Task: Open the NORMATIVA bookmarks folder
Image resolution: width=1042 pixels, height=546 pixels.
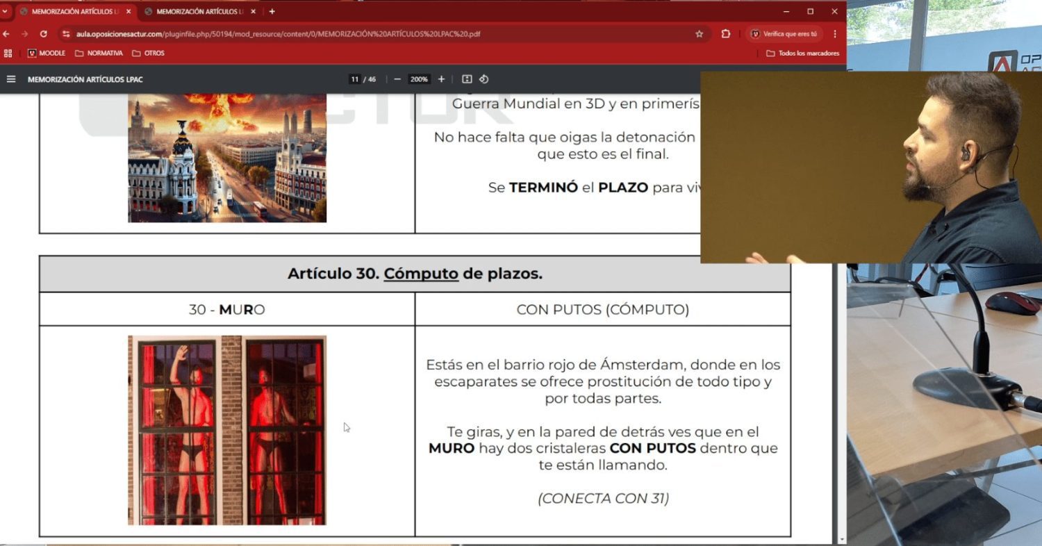Action: [99, 53]
